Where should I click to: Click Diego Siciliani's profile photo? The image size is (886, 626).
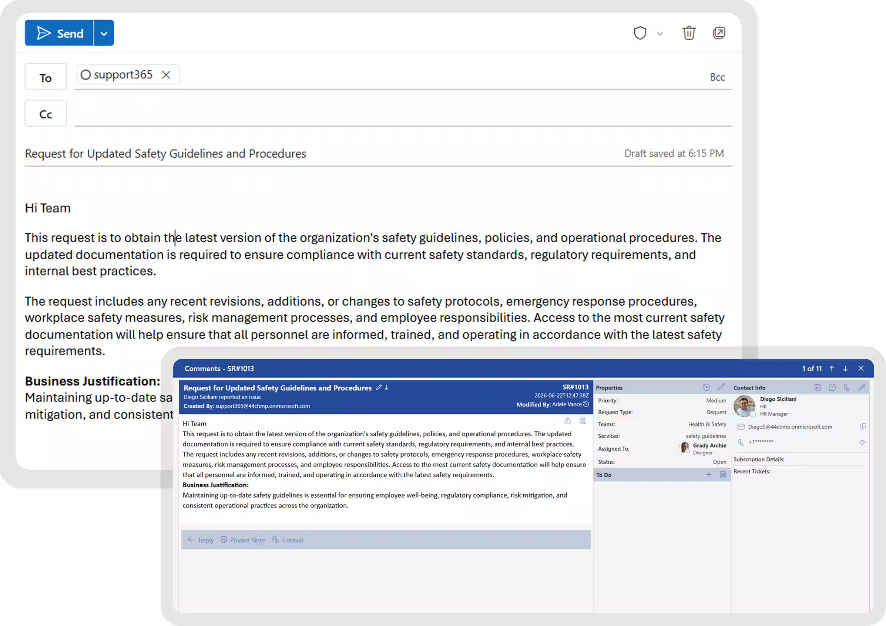(744, 406)
